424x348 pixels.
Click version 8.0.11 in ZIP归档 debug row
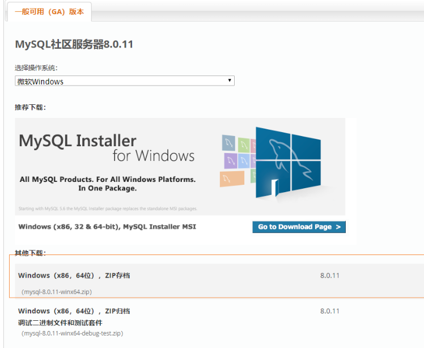[330, 311]
